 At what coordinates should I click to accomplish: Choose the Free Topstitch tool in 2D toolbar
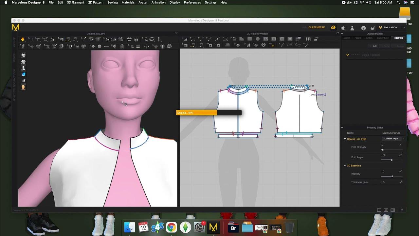(x=298, y=45)
